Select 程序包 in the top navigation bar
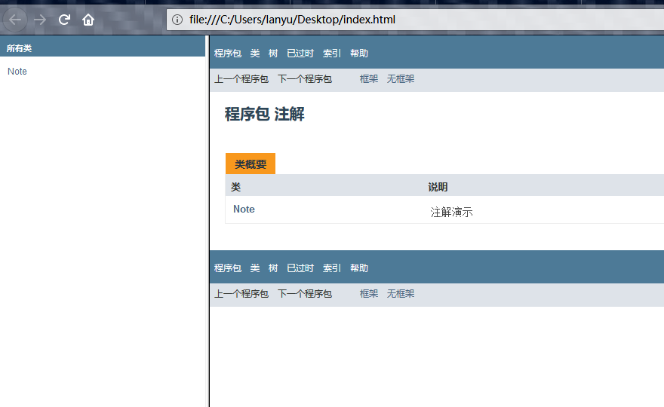Image resolution: width=664 pixels, height=407 pixels. [228, 54]
